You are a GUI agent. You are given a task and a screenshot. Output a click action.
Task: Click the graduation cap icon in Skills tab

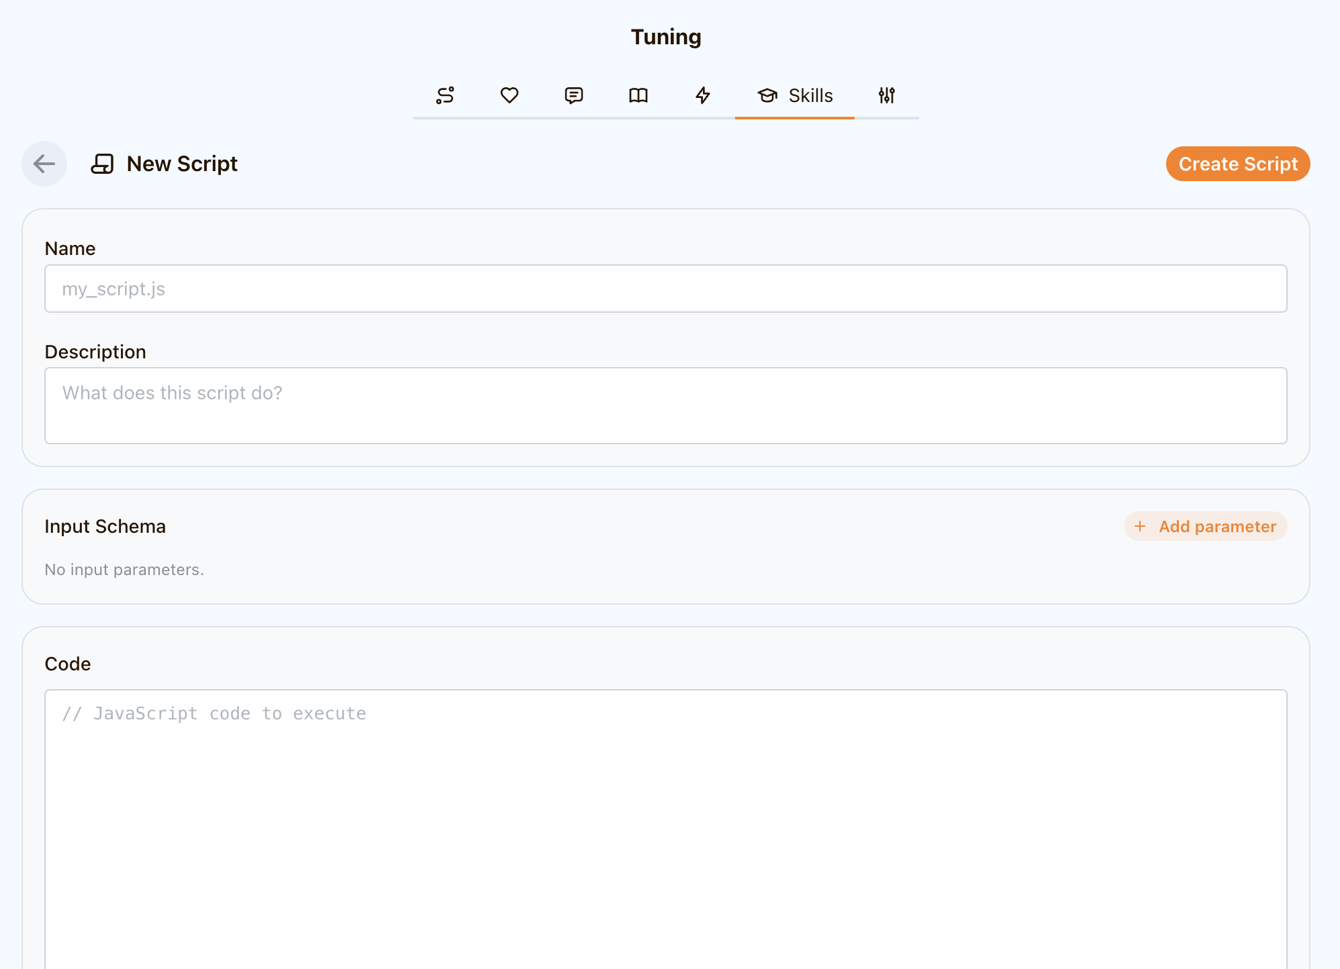click(767, 95)
